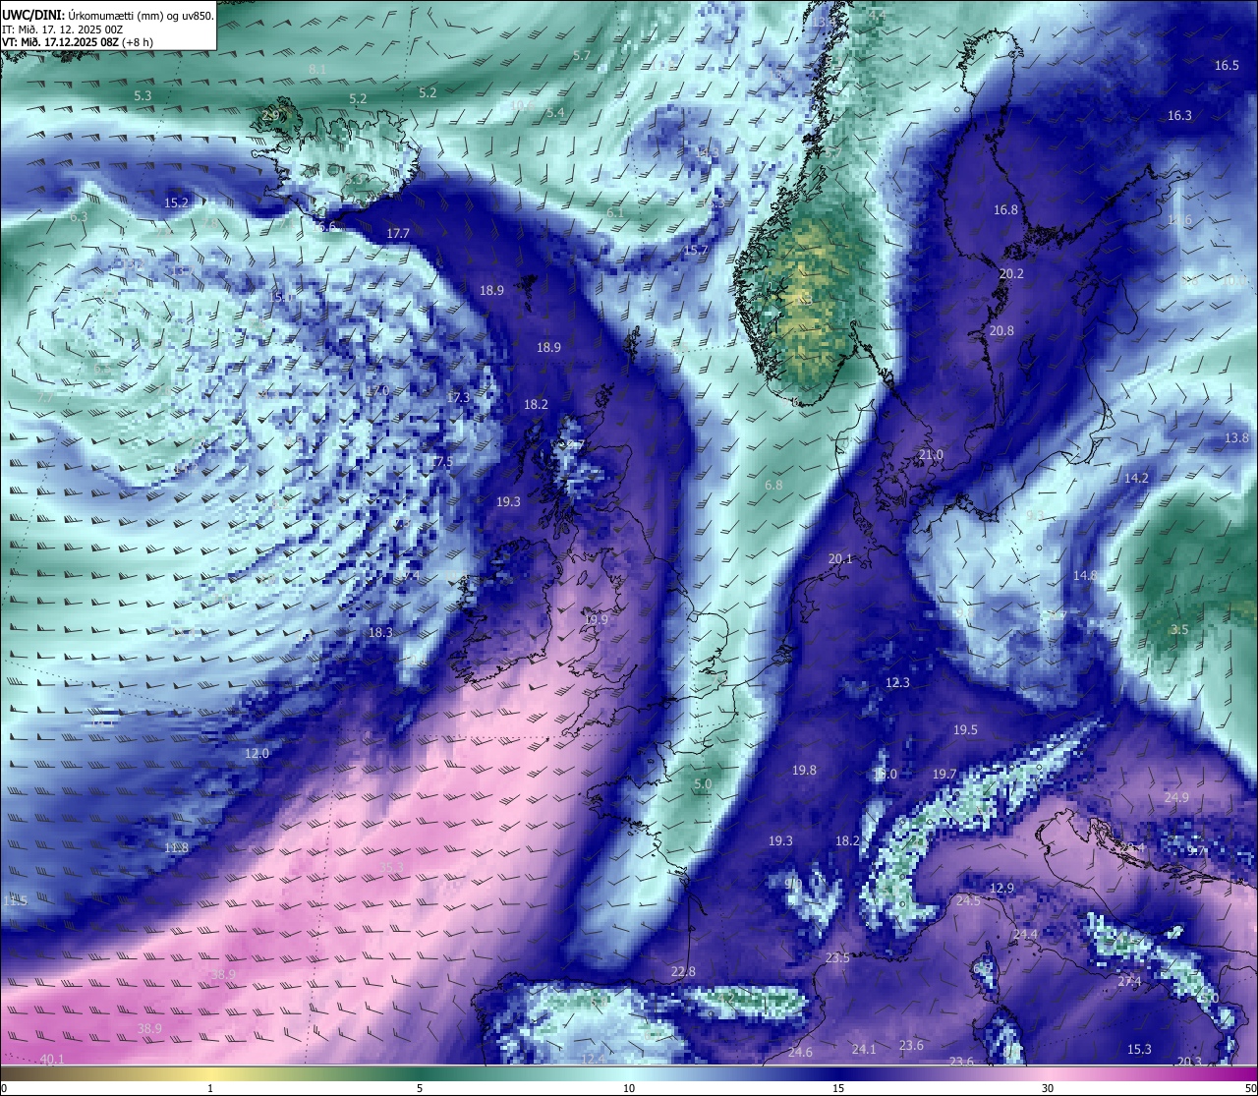Image resolution: width=1258 pixels, height=1096 pixels.
Task: Click the 19.8 value on the map
Action: [804, 770]
